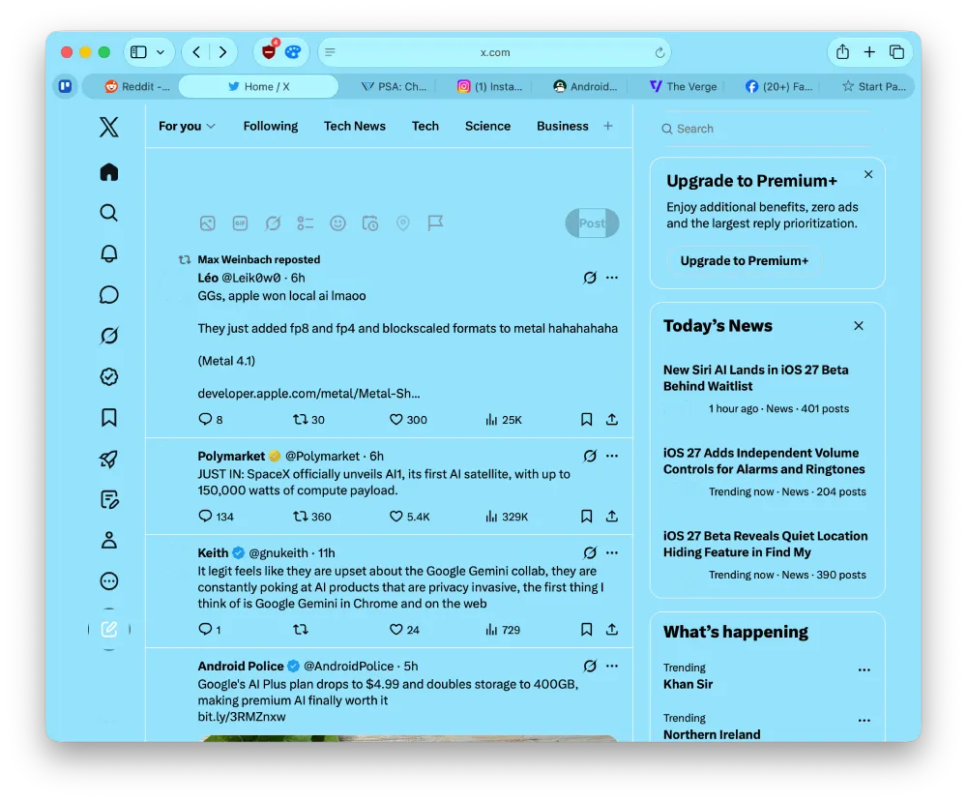Go to Home in X sidebar
Image resolution: width=967 pixels, height=802 pixels.
109,172
